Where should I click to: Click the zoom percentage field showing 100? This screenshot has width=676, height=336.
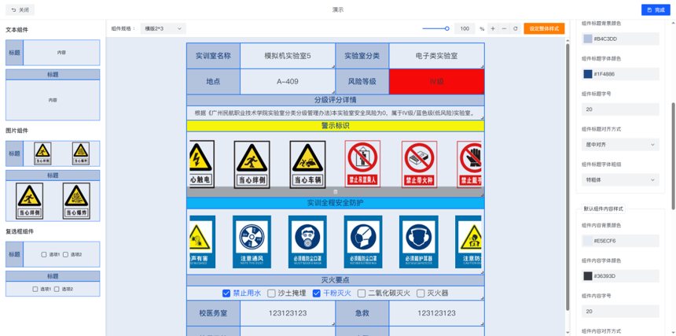465,29
